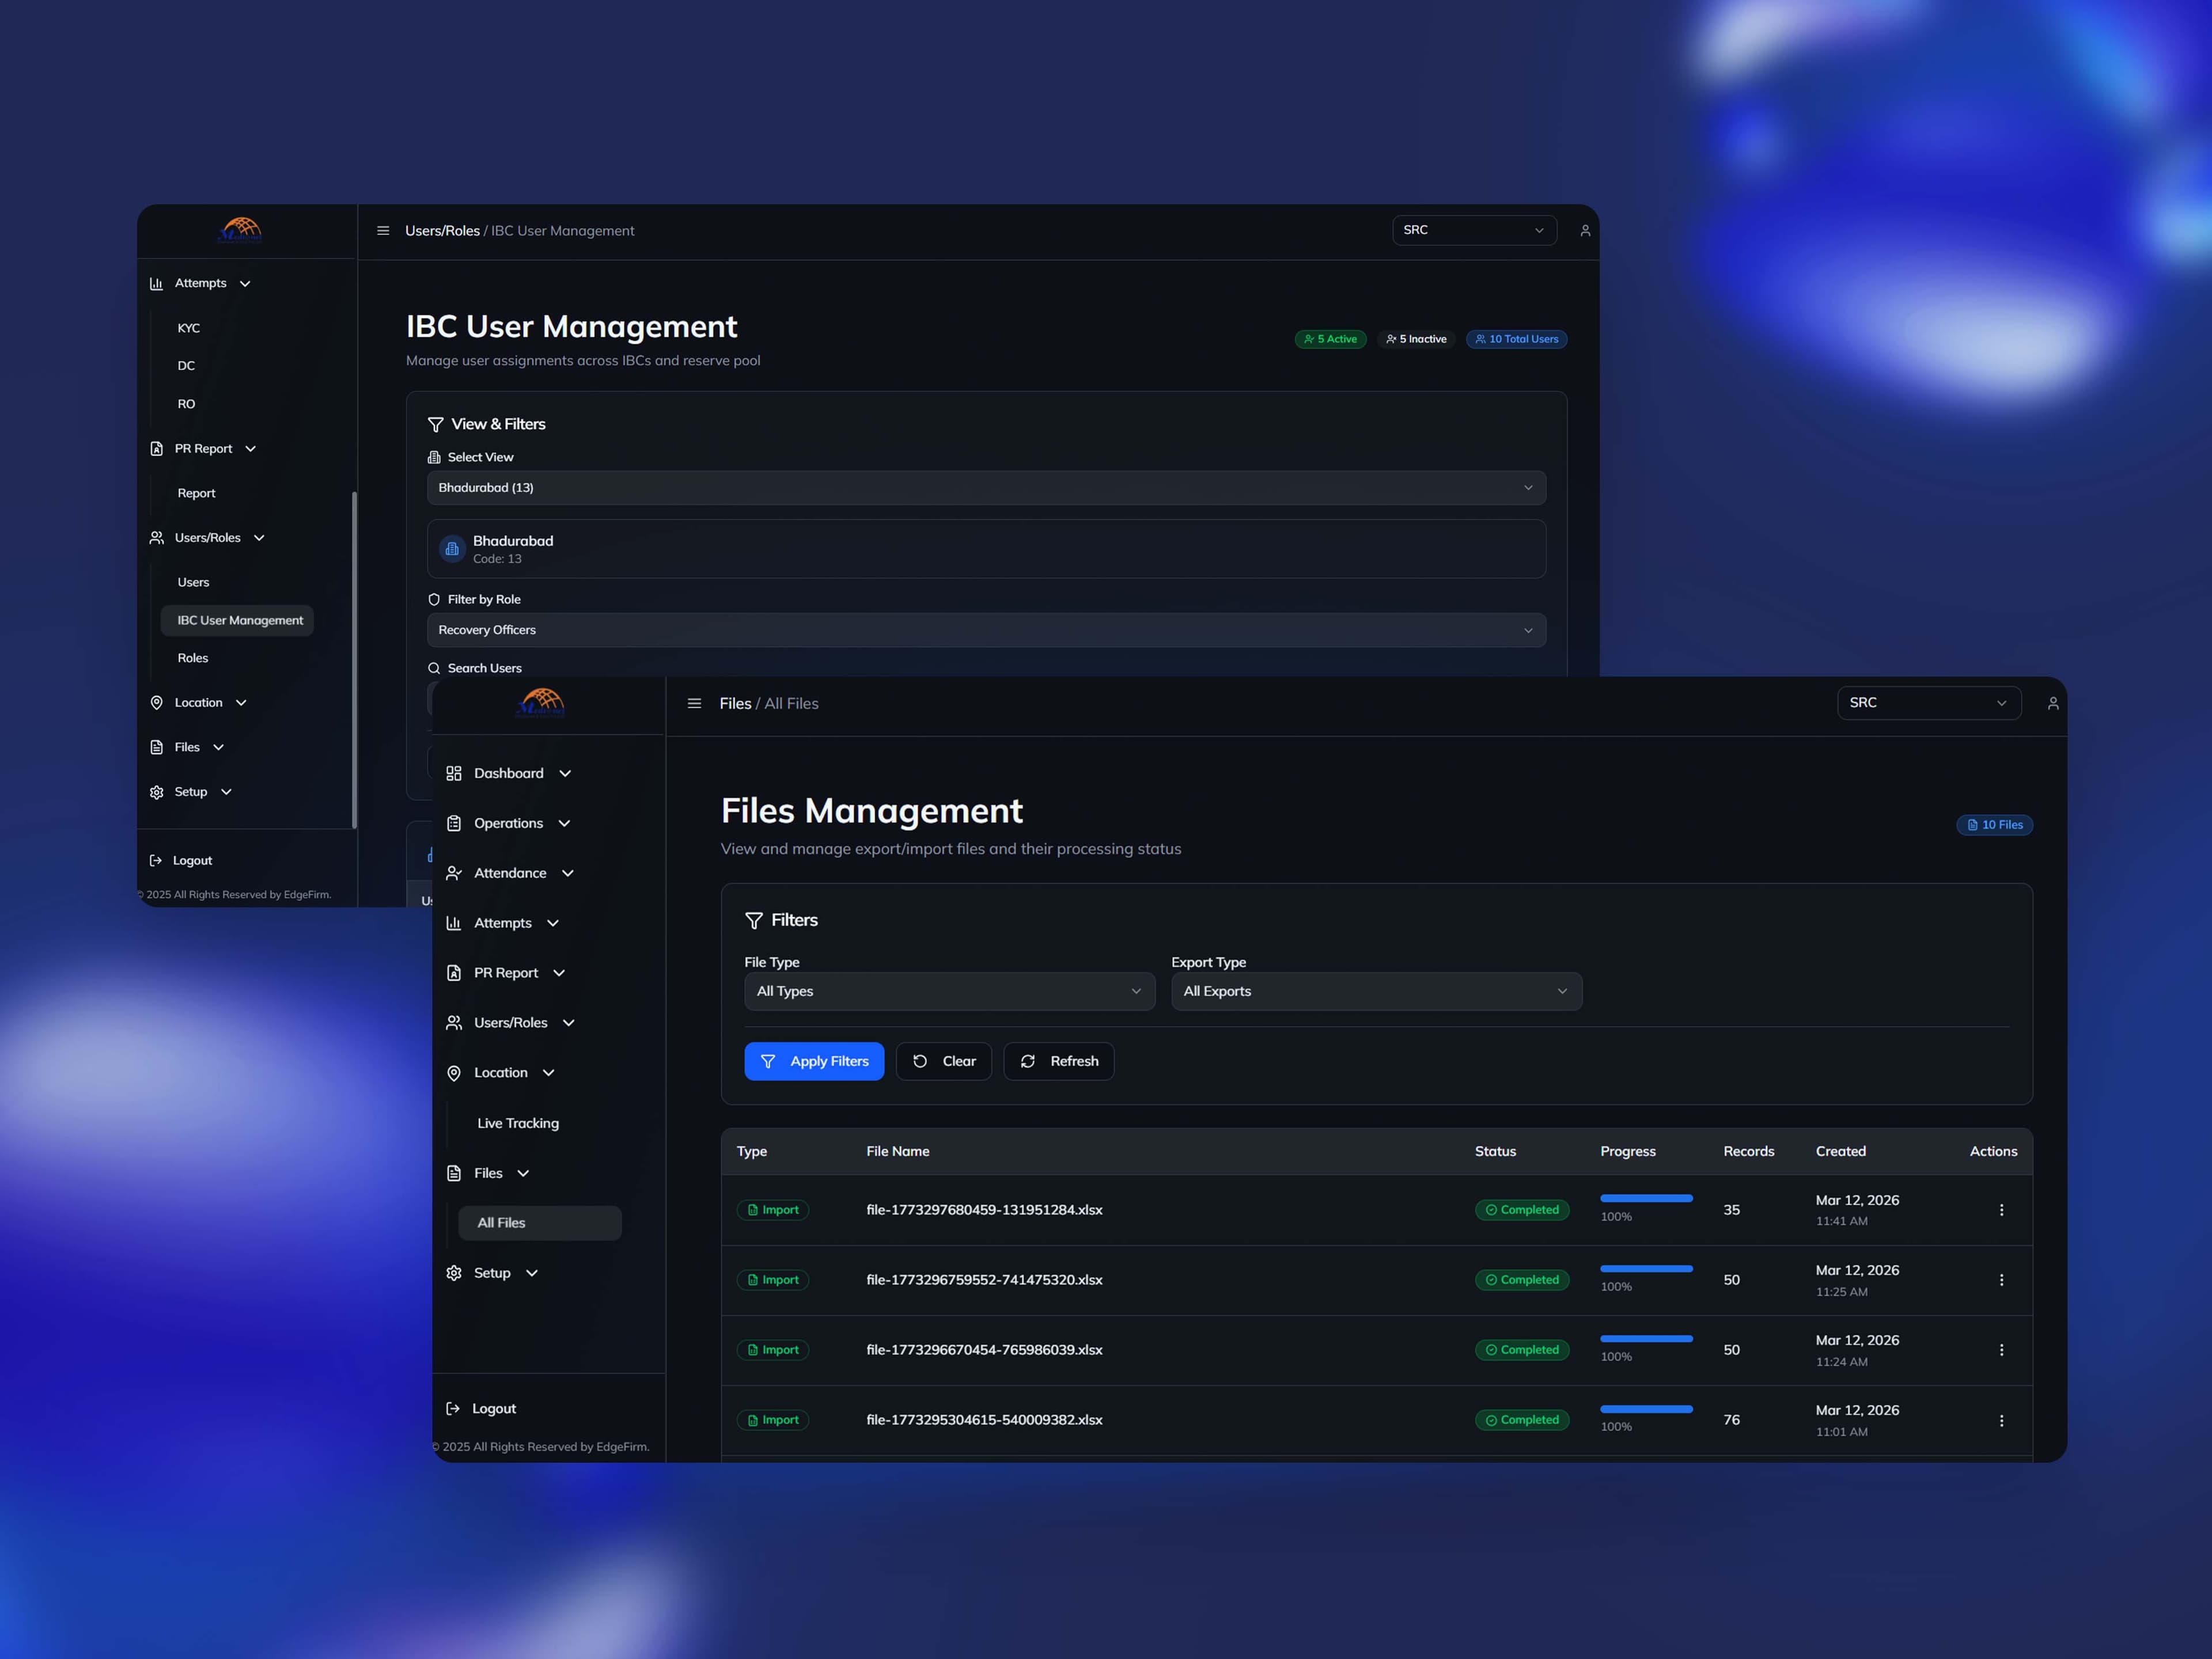Click Completed status of file-1773296670454 row
The width and height of the screenshot is (2212, 1659).
pos(1522,1350)
